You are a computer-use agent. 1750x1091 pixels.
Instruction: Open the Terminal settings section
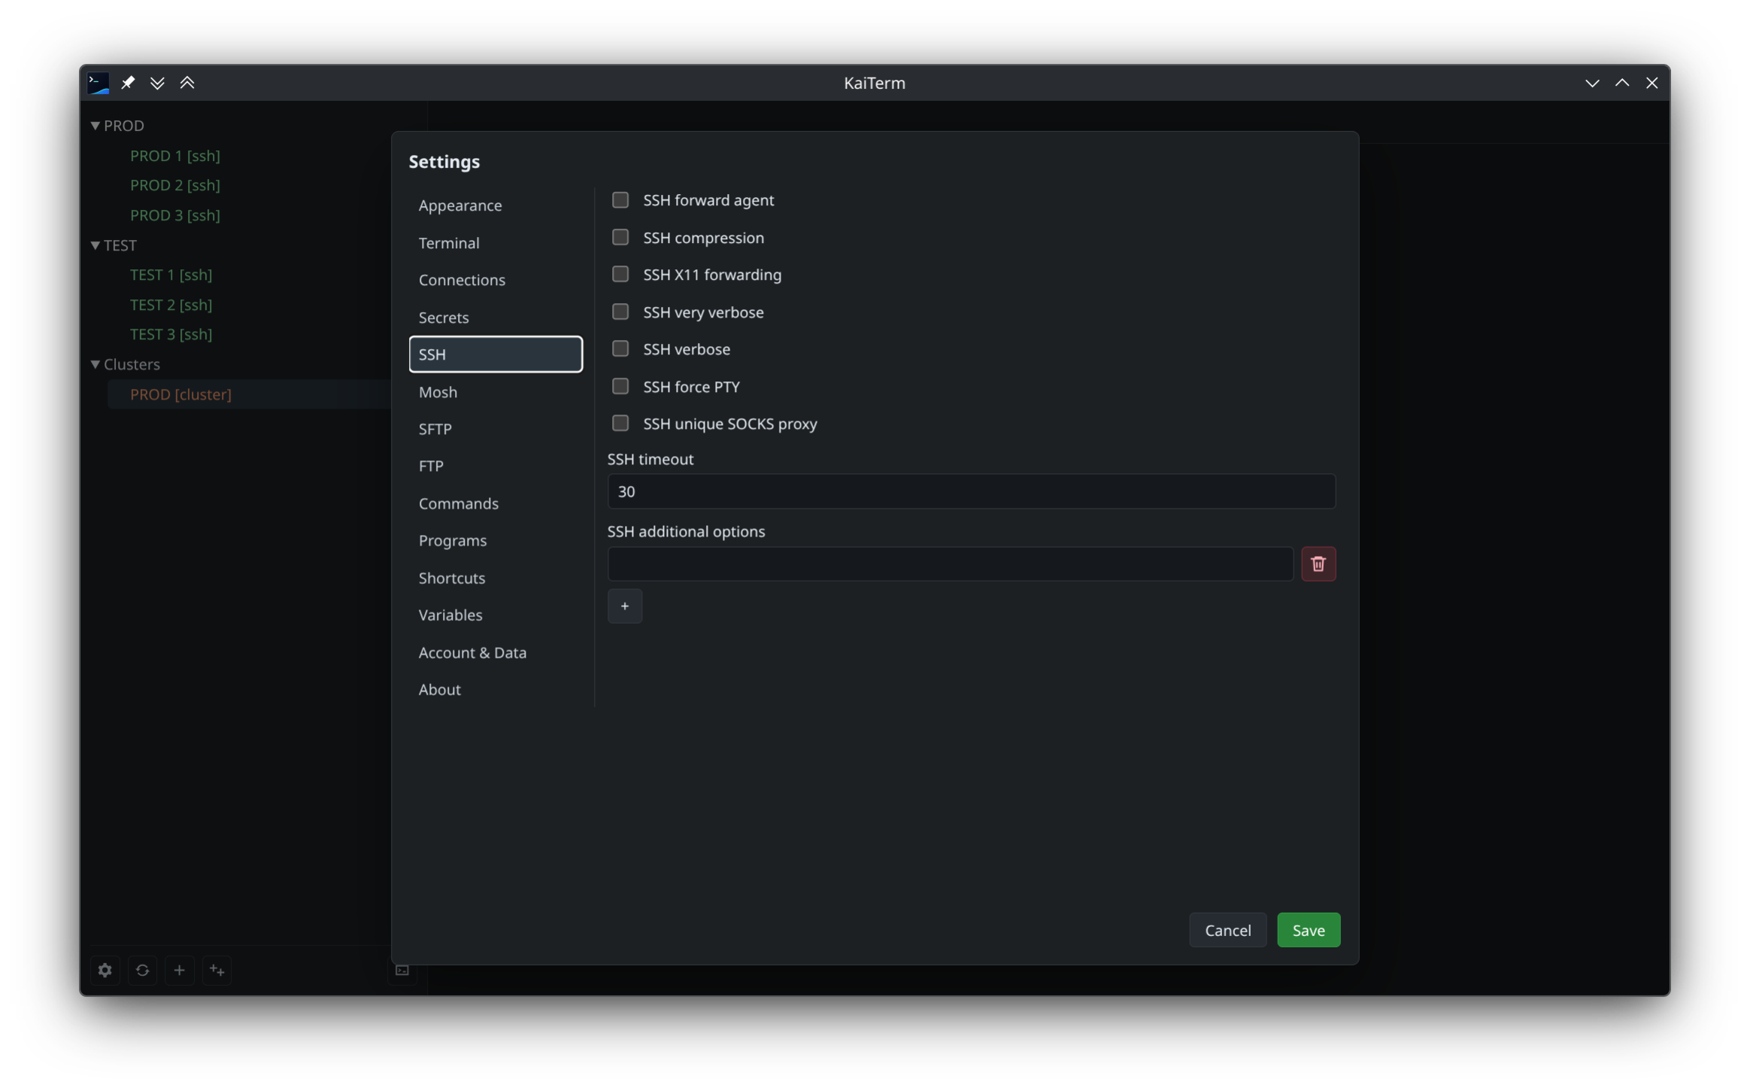(x=496, y=242)
